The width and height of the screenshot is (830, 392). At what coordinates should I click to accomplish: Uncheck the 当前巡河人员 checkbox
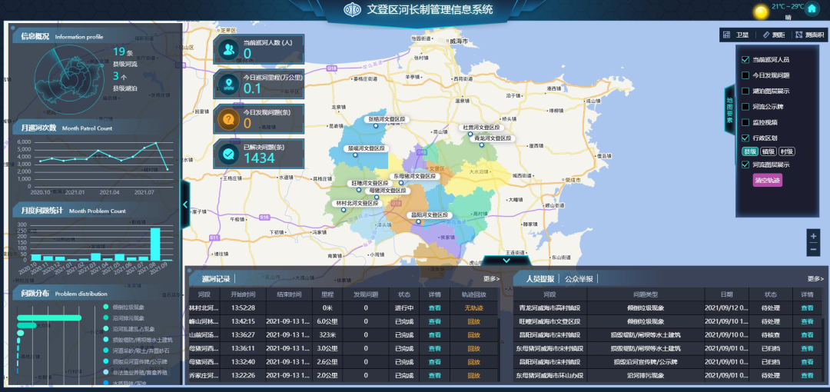(x=745, y=60)
